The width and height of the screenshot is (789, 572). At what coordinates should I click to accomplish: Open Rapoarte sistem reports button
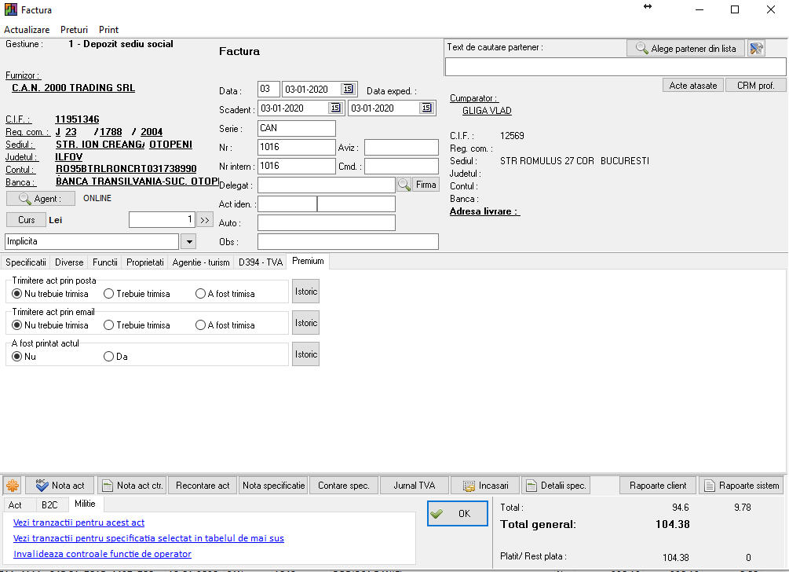coord(741,486)
